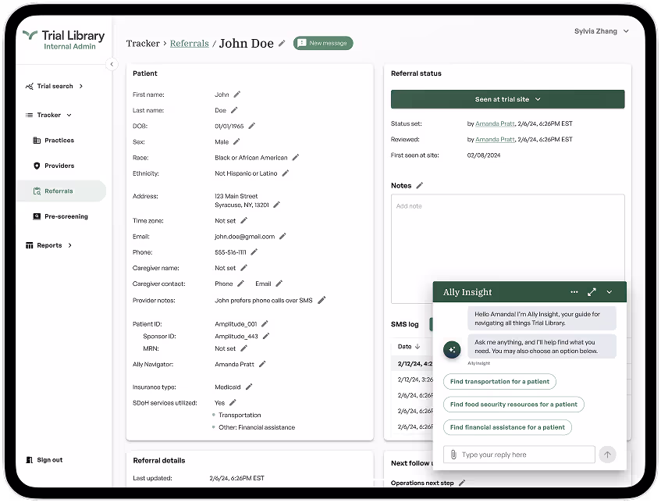Screen dimensions: 661x503
Task: Click the edit pencil next to First name
Action: [x=236, y=95]
